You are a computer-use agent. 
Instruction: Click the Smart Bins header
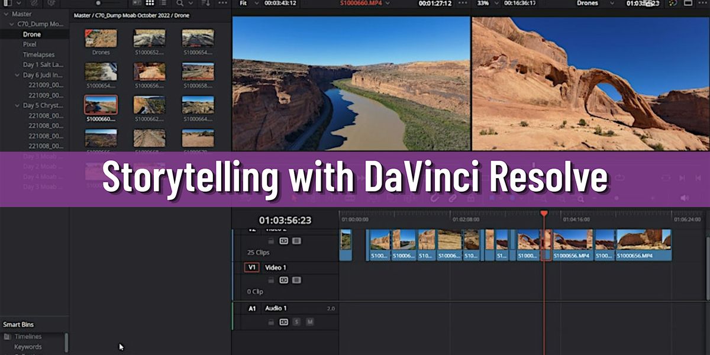click(x=18, y=325)
